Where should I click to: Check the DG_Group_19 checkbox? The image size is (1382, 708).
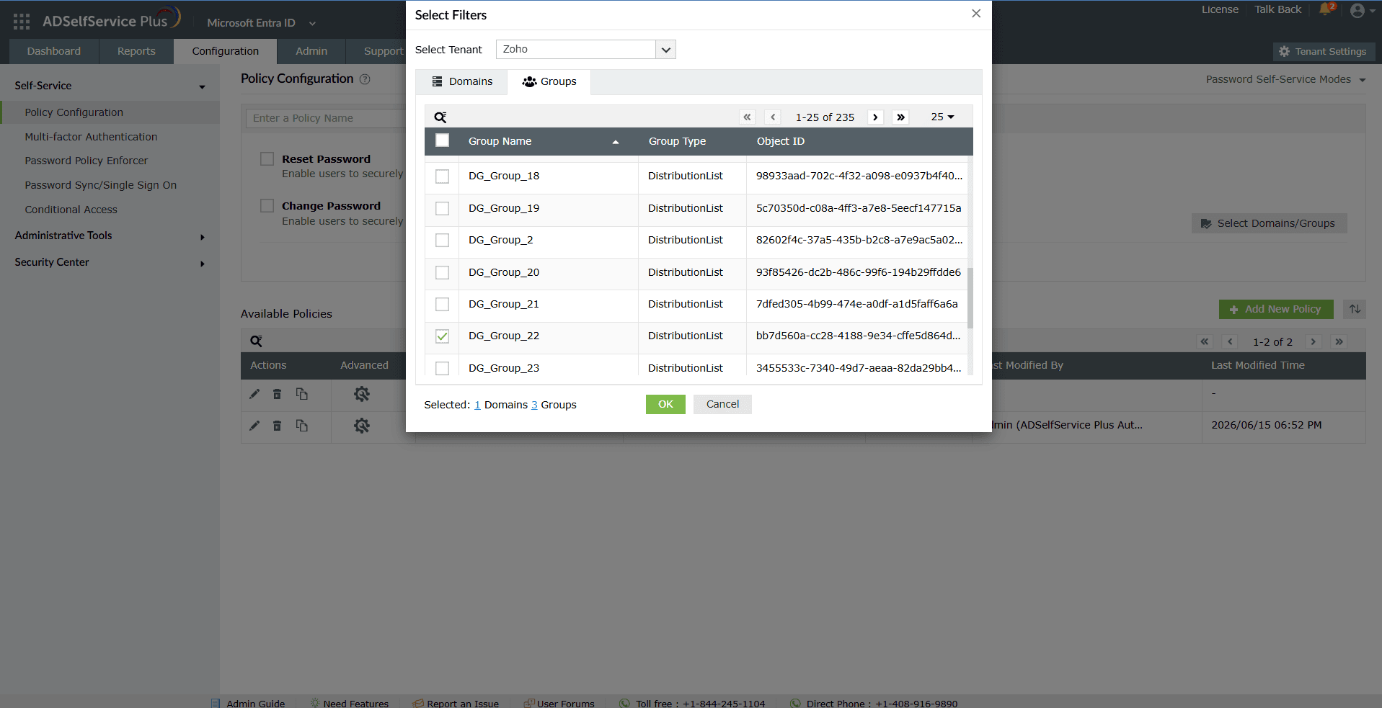(x=442, y=209)
